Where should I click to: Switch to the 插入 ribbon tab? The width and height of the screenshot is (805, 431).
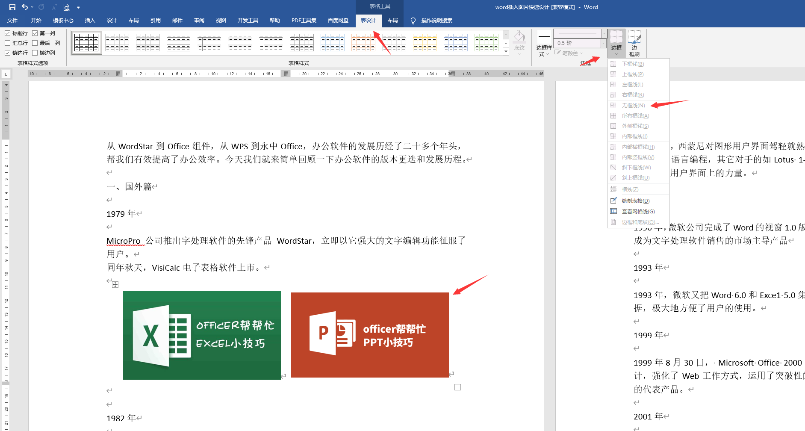point(90,21)
